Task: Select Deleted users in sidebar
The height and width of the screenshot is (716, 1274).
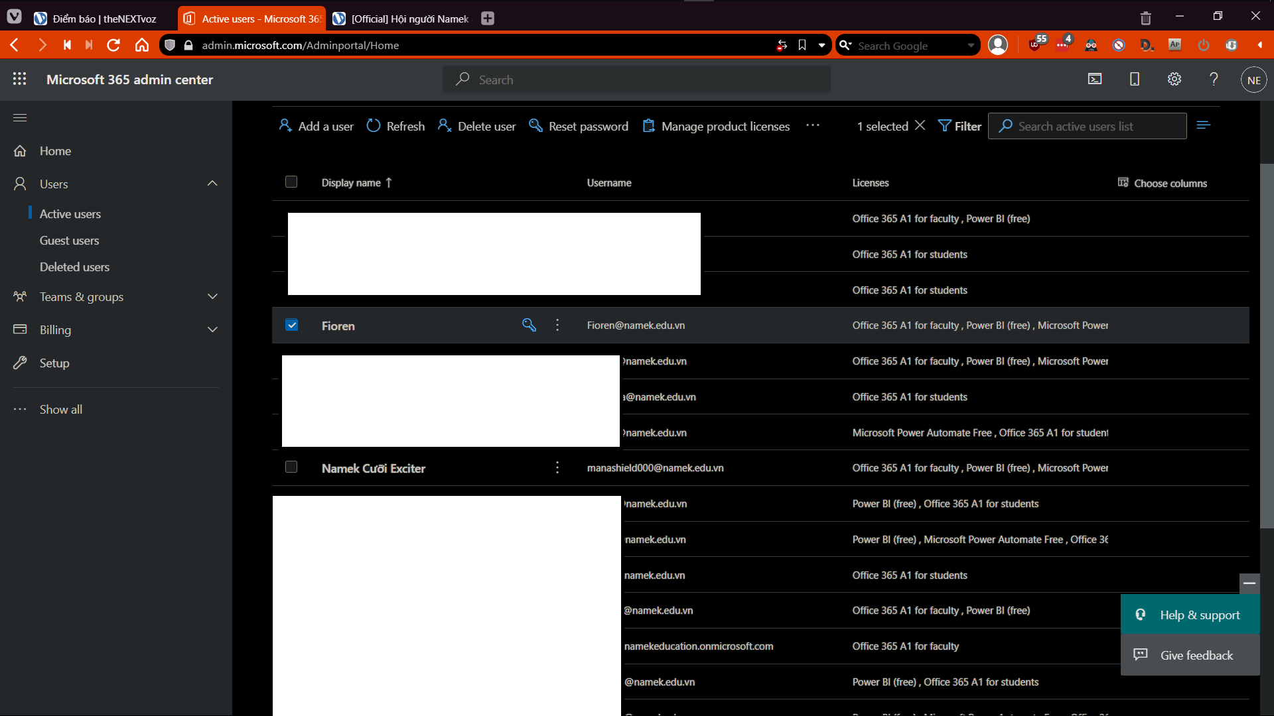Action: point(74,267)
